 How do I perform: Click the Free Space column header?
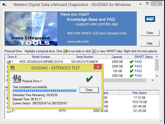coord(139,93)
